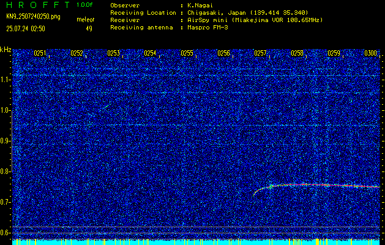Viewport: 385px width, 245px height.
Task: Click the Receiver field label
Action: [125, 20]
